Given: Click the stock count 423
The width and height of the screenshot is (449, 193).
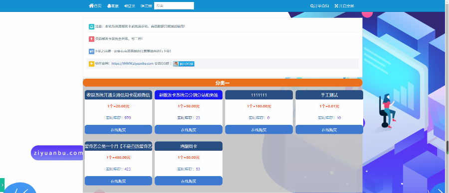Looking at the screenshot, I should tap(128, 169).
